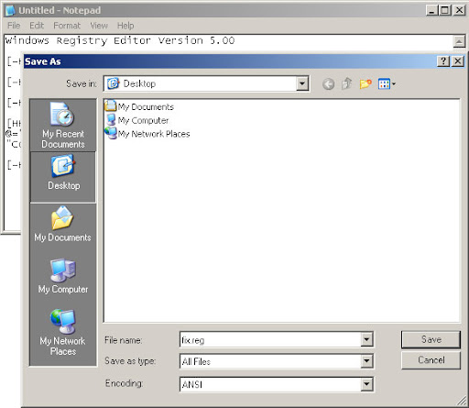The image size is (469, 408).
Task: Click the Back navigation arrow icon
Action: [x=328, y=83]
